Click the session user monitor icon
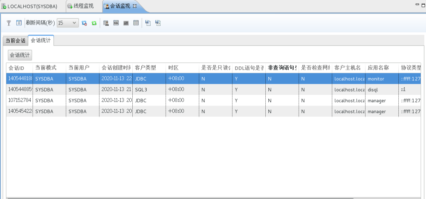426x199 pixels. 106,23
